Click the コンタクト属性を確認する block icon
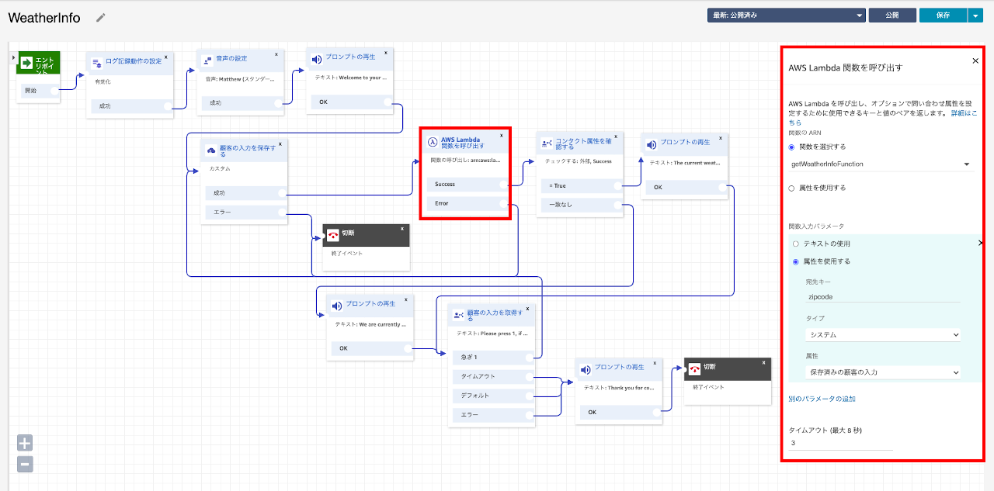 tap(547, 143)
